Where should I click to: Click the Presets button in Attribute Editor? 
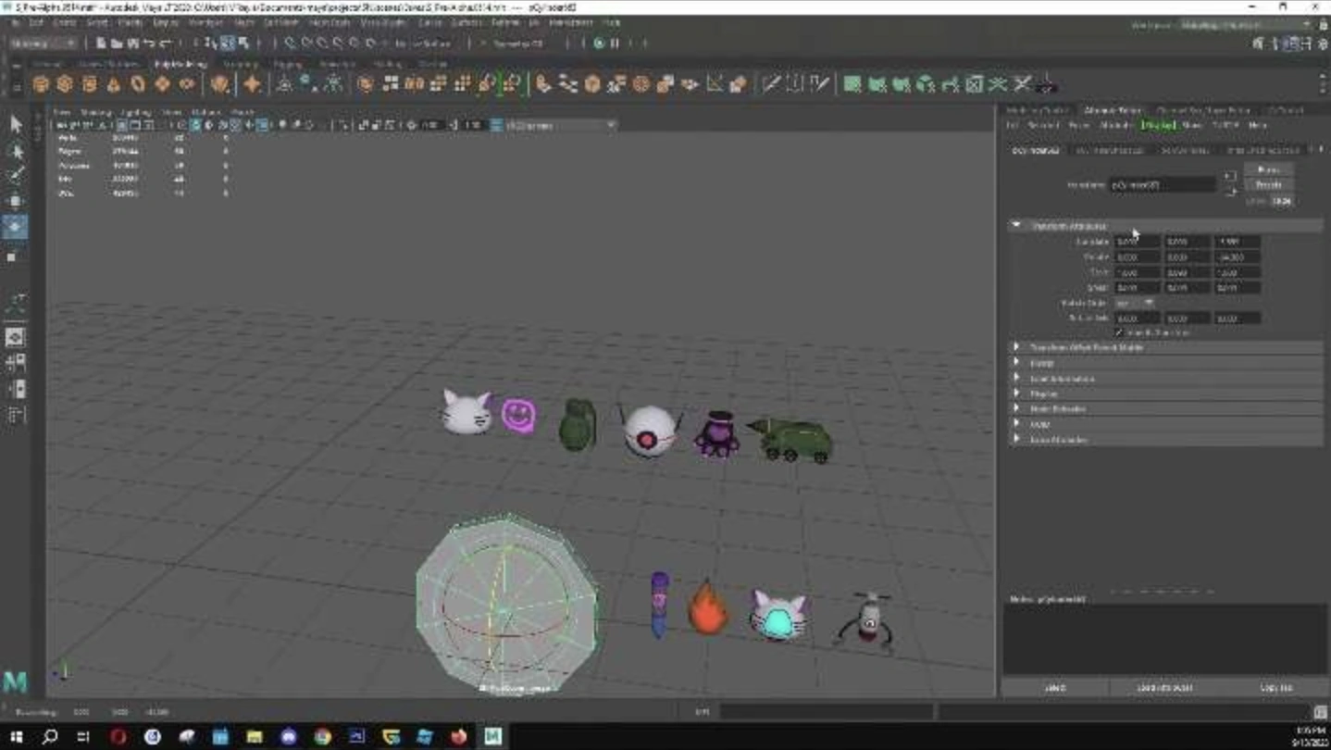coord(1268,184)
